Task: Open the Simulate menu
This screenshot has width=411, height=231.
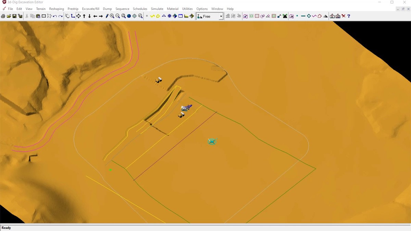Action: (x=157, y=9)
